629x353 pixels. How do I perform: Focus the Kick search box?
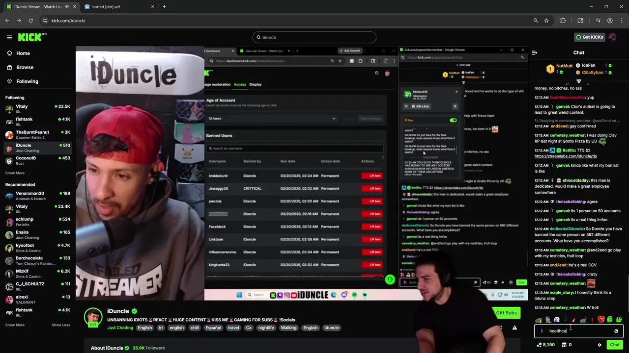[x=314, y=37]
